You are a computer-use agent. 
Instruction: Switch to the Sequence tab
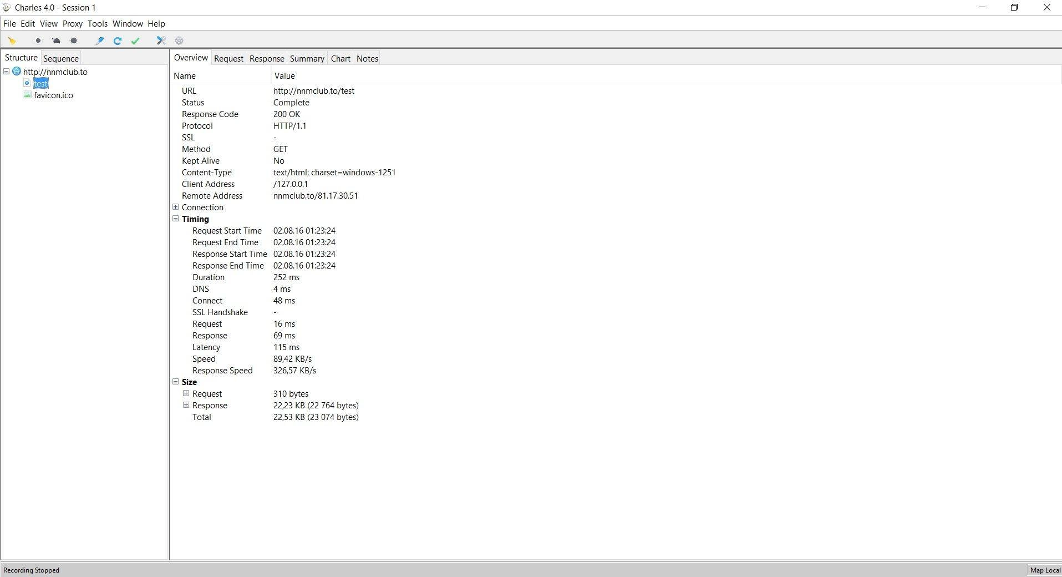61,58
